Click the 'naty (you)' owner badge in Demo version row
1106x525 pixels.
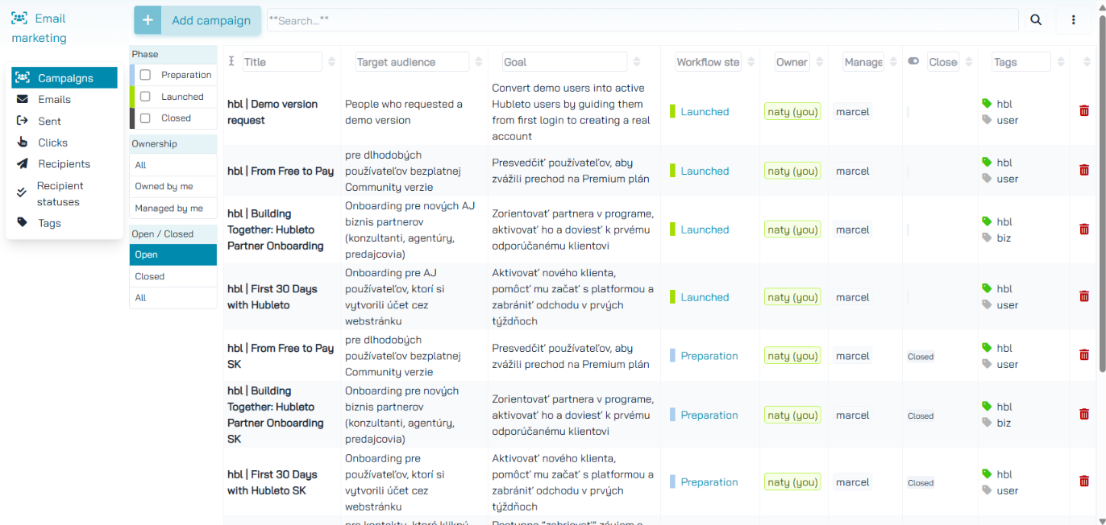[792, 112]
